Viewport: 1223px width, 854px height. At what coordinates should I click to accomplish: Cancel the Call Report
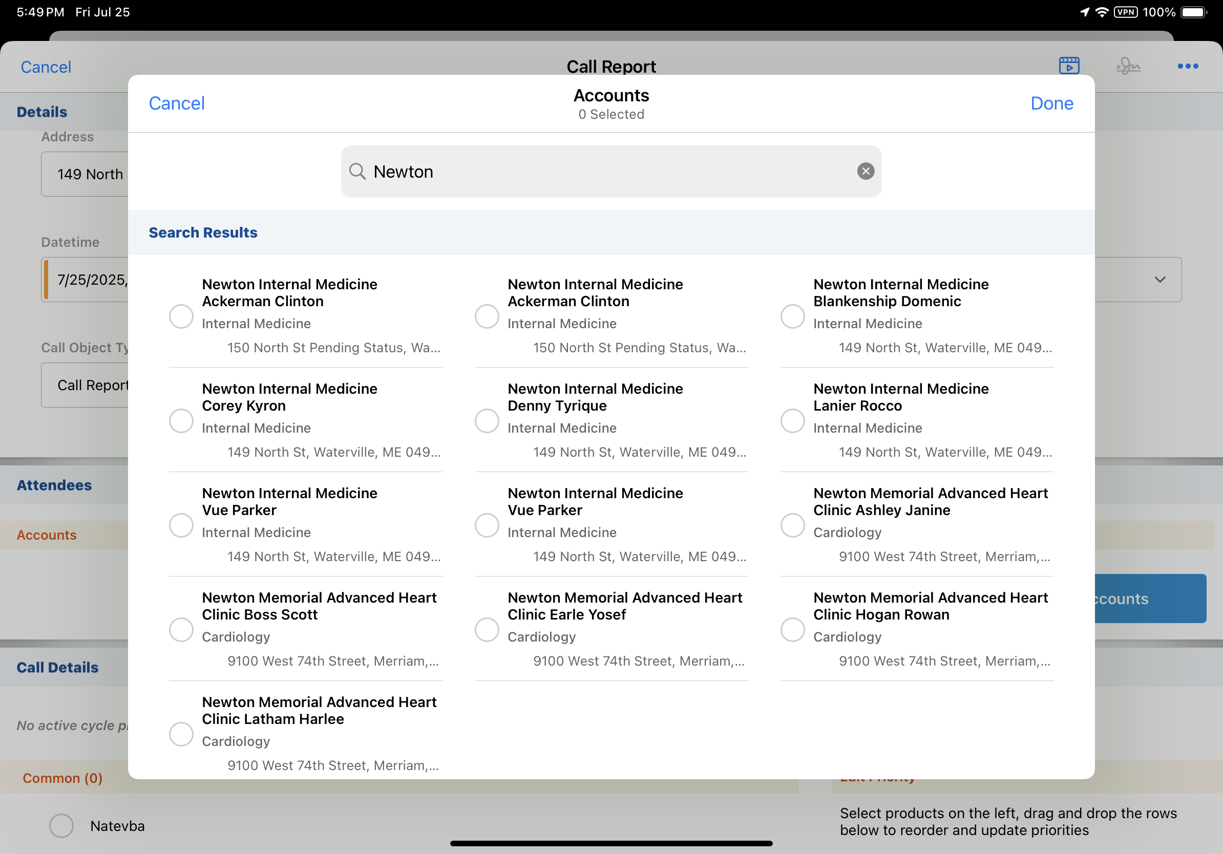click(x=46, y=67)
